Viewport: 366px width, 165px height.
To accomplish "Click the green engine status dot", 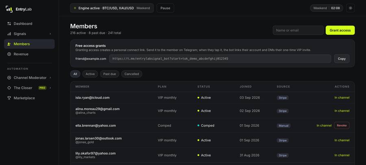I will [x=75, y=8].
